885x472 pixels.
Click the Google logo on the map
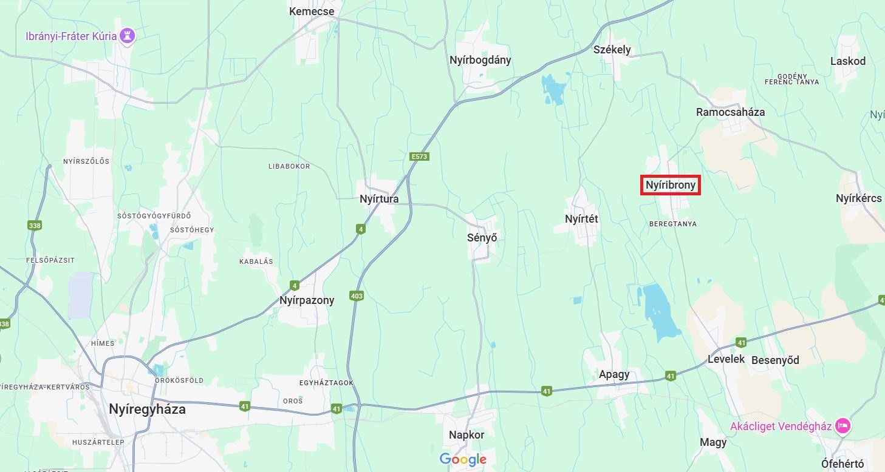tap(463, 460)
